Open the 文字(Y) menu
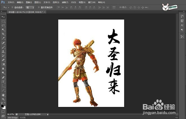 tap(47, 2)
